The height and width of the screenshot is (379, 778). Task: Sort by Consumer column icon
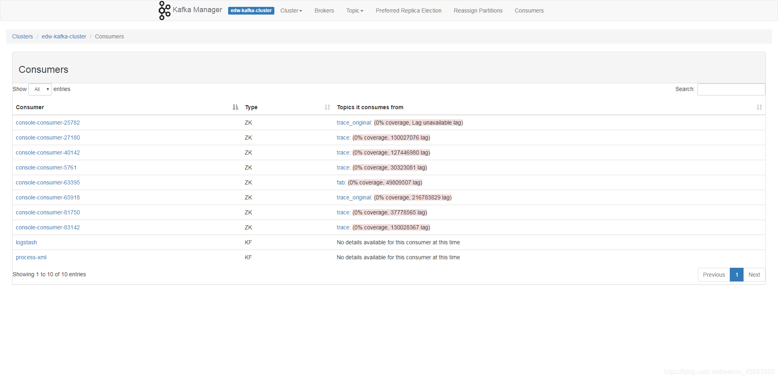235,107
